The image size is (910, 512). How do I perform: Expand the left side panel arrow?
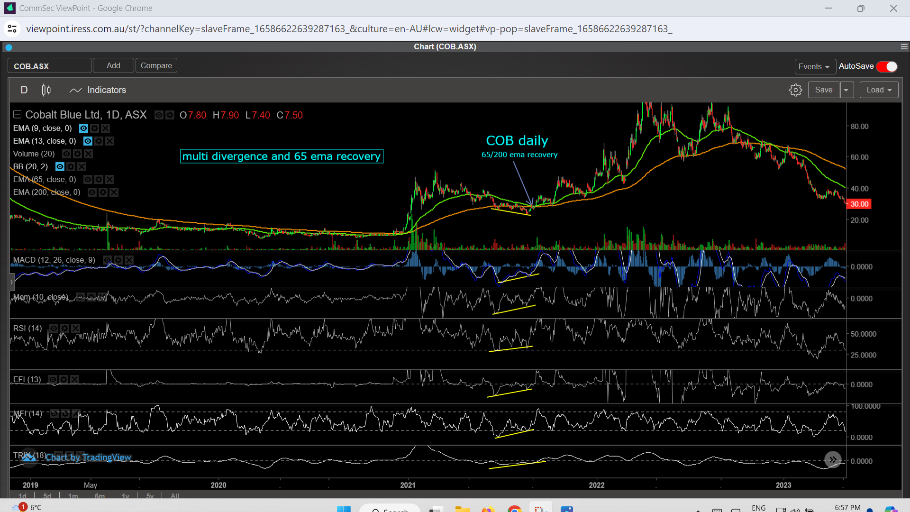(12, 282)
